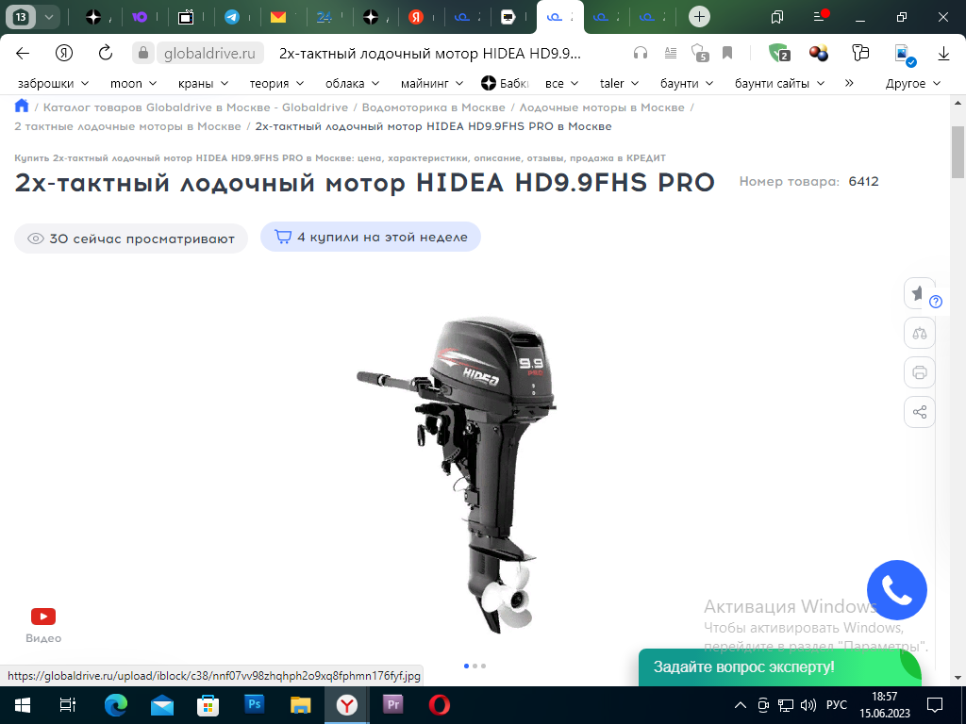
Task: Click the globaldrive.ru address field
Action: pos(209,54)
